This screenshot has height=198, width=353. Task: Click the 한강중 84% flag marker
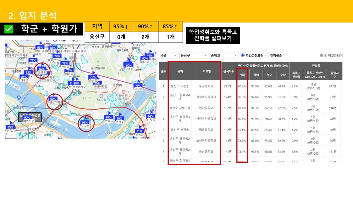(109, 117)
